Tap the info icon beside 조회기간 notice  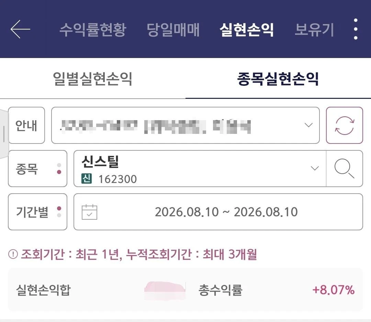[x=13, y=254]
